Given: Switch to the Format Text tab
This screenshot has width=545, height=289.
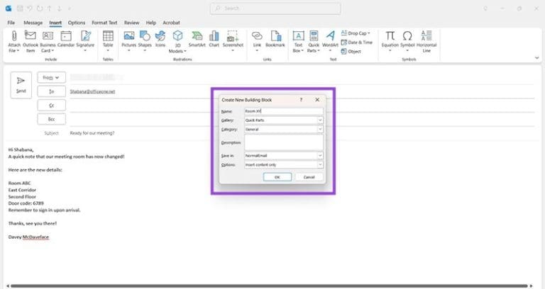Looking at the screenshot, I should click(104, 23).
